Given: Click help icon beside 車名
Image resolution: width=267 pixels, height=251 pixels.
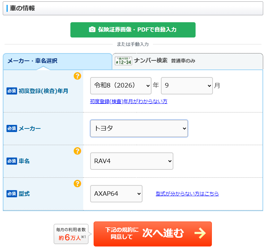Looking at the screenshot, I should click(x=77, y=151).
